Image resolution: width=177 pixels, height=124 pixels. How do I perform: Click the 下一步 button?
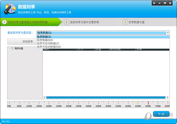[161, 114]
